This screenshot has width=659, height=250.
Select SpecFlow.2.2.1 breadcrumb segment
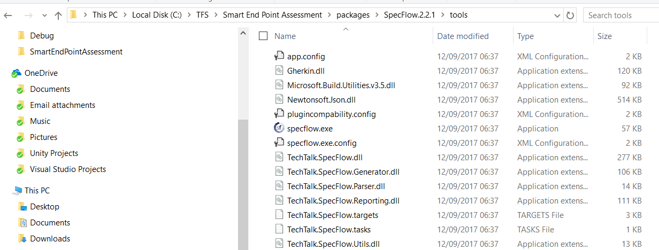(x=409, y=15)
